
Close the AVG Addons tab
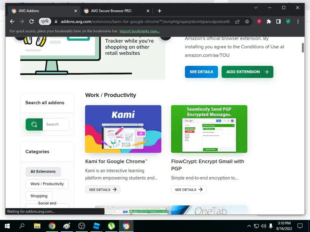(x=75, y=11)
